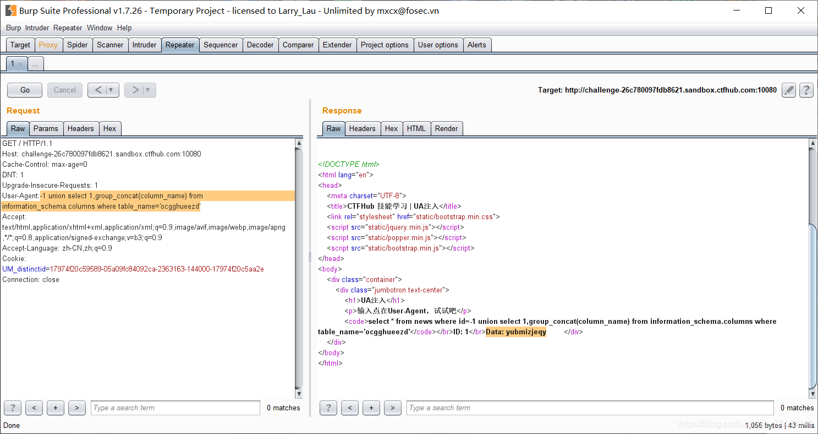818x434 pixels.
Task: Switch to Comparer tab
Action: point(298,45)
